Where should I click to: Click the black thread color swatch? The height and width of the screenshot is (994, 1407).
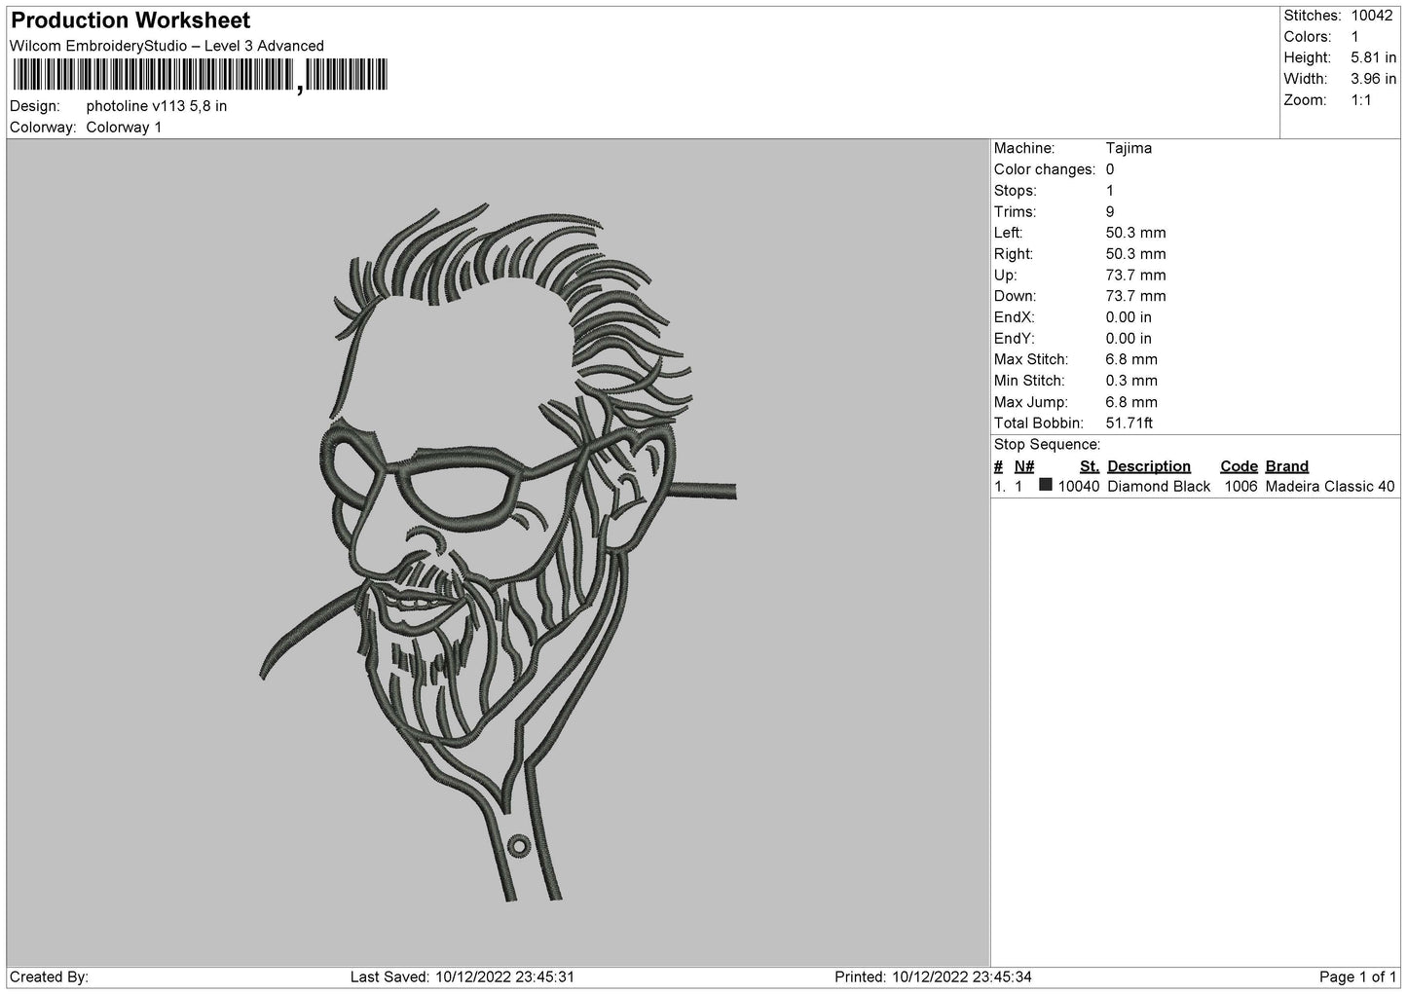pyautogui.click(x=1046, y=485)
